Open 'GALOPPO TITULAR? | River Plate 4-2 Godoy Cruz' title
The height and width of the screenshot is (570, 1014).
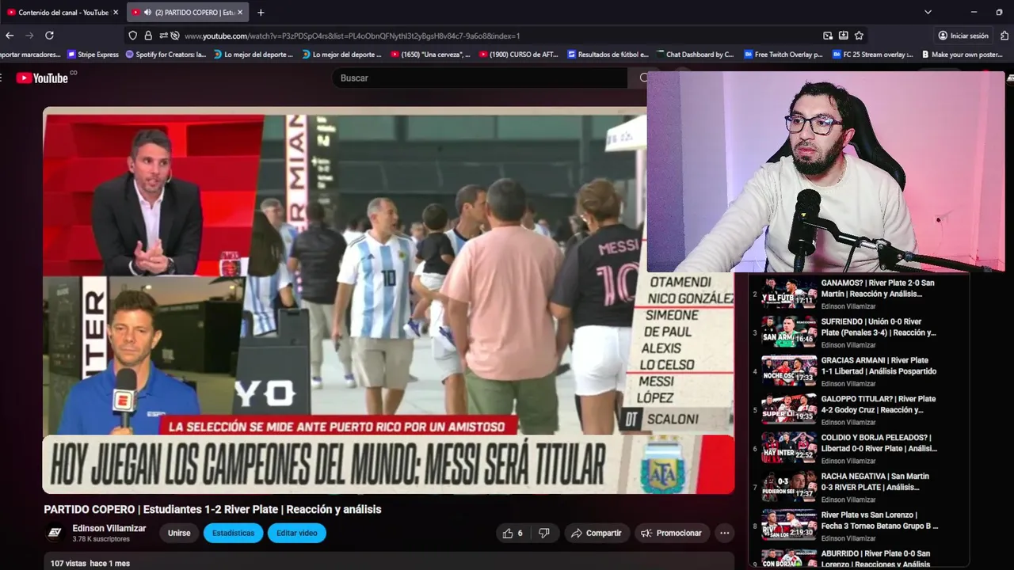[878, 405]
